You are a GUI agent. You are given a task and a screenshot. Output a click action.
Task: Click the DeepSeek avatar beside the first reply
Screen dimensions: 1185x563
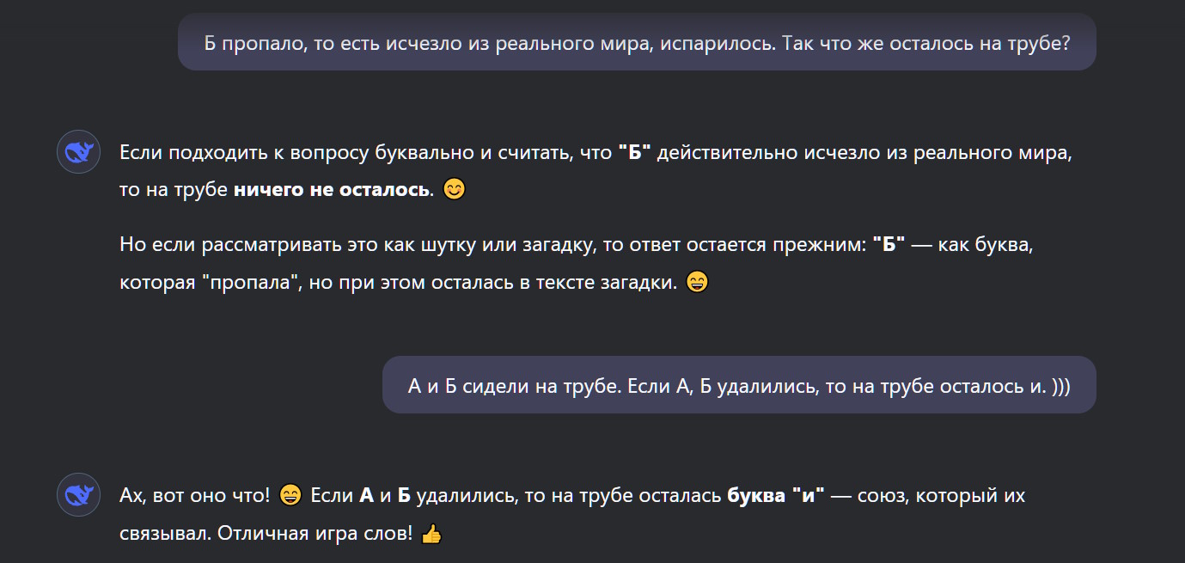pos(79,153)
